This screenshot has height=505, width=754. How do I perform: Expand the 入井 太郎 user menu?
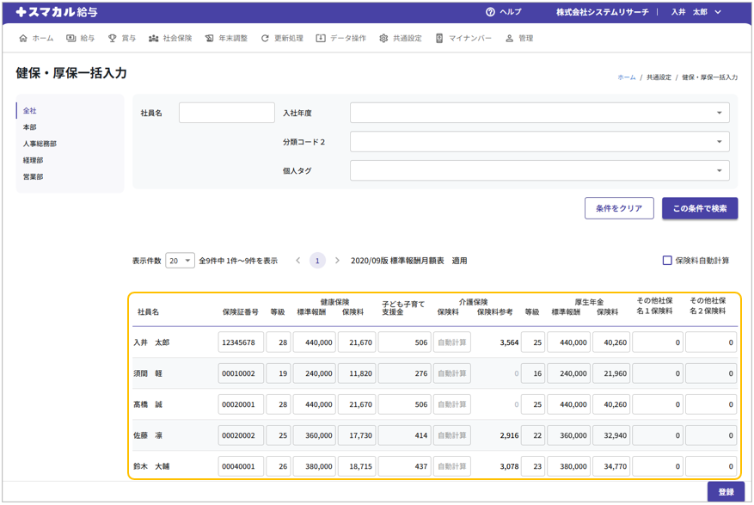(x=696, y=12)
